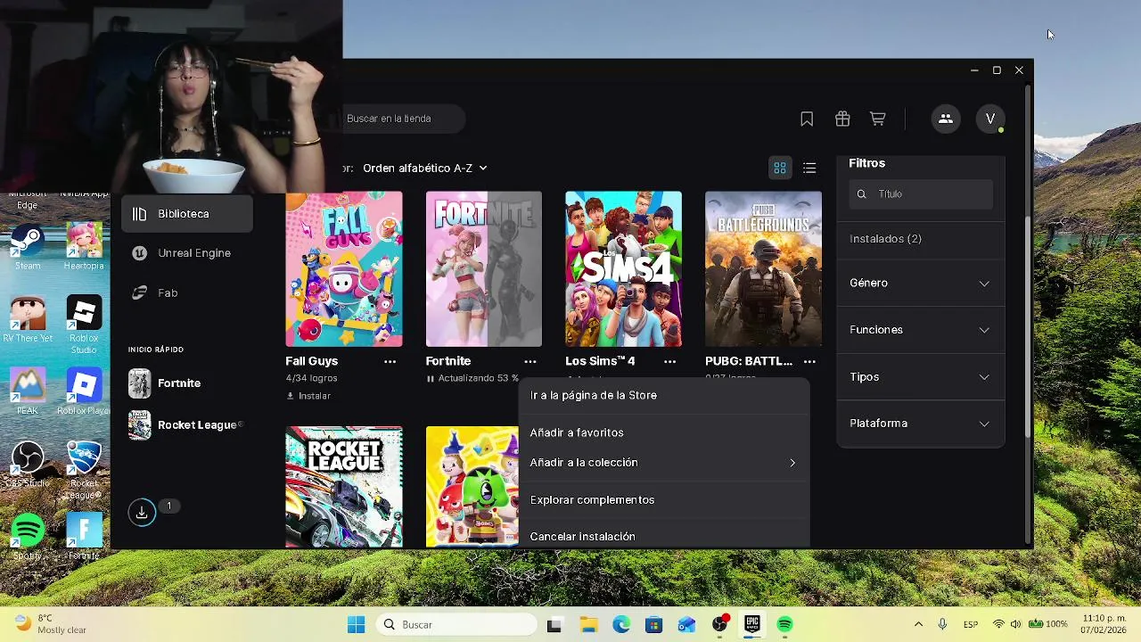
Task: Open Microsoft Edge from the taskbar
Action: click(621, 624)
